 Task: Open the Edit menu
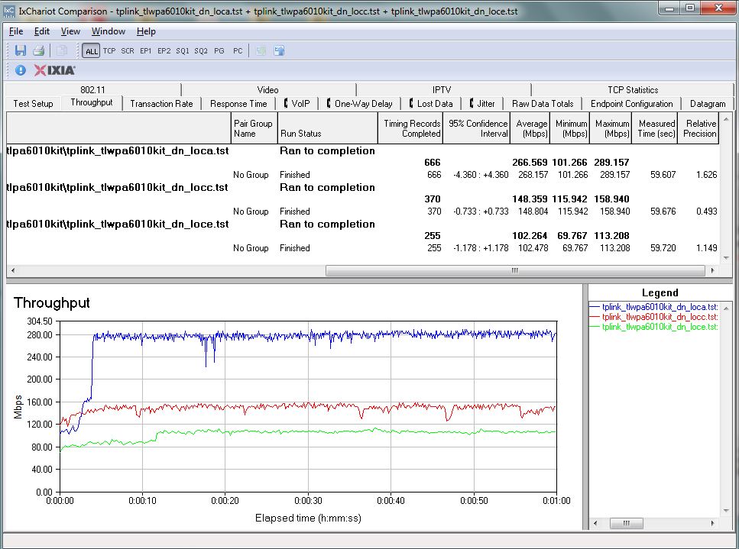[x=41, y=31]
